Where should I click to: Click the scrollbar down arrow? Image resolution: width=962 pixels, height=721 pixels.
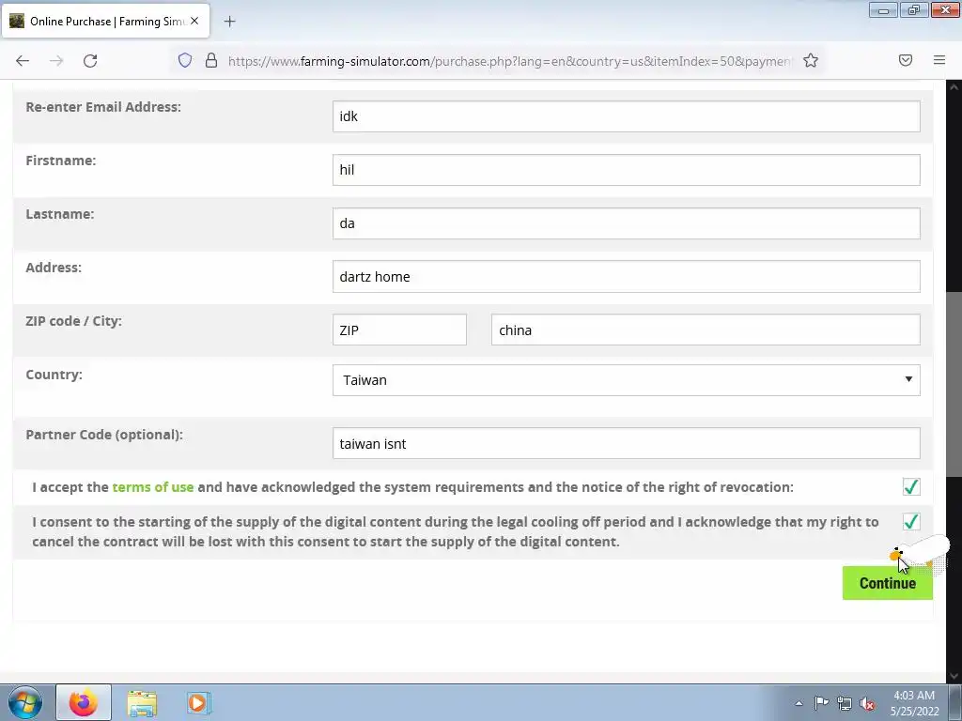click(x=954, y=676)
